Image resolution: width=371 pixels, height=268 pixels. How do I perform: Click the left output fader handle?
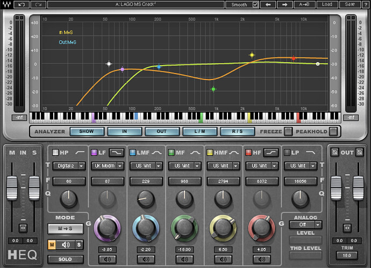[336, 188]
